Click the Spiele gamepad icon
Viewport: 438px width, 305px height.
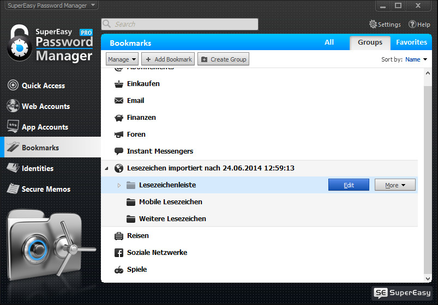119,270
